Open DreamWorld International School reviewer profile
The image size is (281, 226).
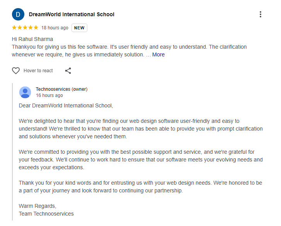click(x=72, y=15)
